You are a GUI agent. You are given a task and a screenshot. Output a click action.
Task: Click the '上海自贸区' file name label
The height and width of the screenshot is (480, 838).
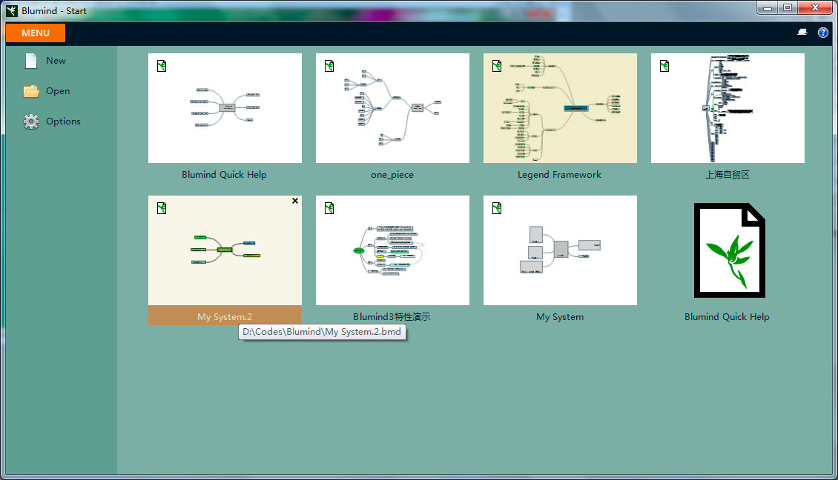point(728,175)
